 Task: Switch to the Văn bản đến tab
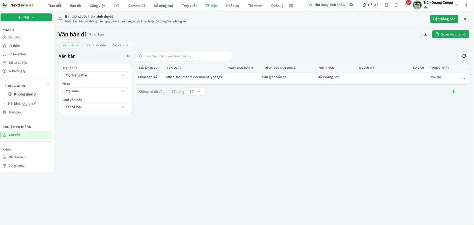tap(96, 45)
